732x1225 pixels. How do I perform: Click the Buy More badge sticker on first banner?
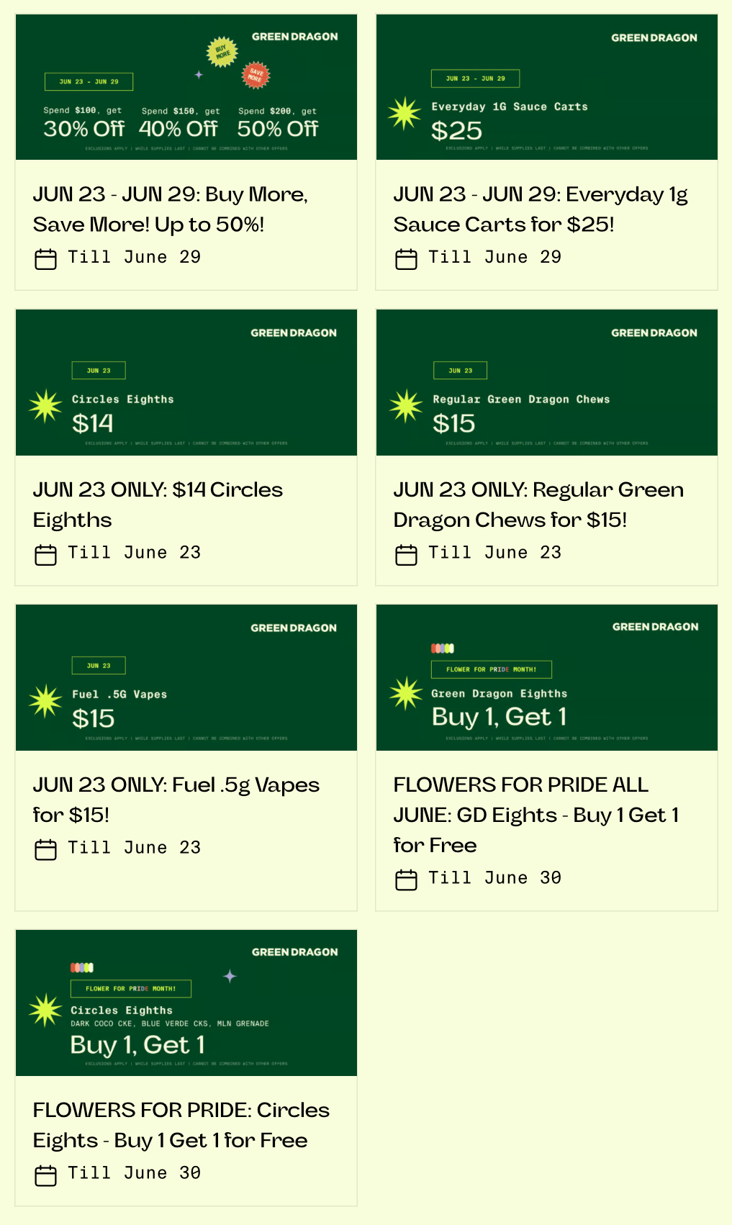[222, 52]
